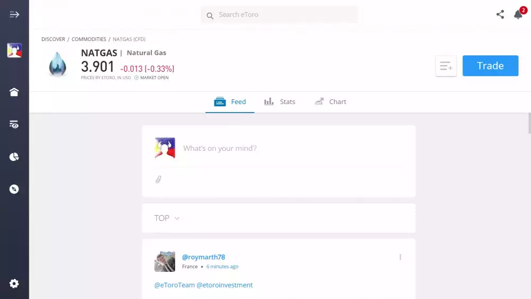Open notifications bell with 2 alerts
Image resolution: width=531 pixels, height=299 pixels.
519,14
